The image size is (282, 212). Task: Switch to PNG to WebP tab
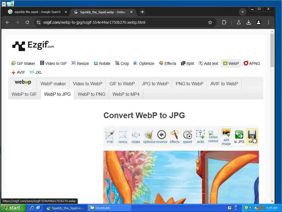[x=189, y=84]
